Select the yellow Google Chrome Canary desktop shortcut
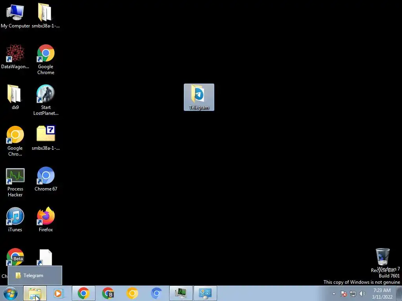 click(15, 141)
